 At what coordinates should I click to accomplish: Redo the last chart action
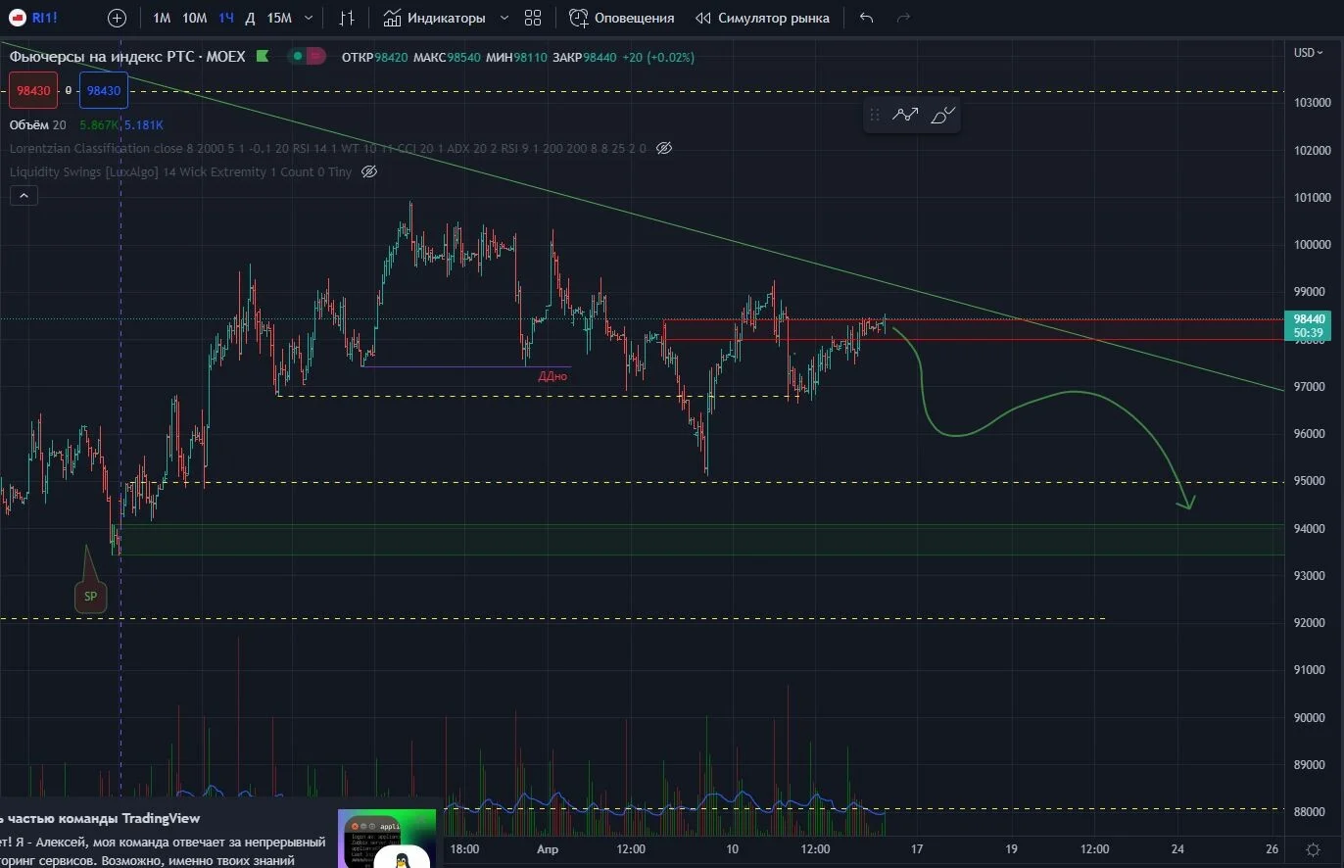click(x=903, y=18)
